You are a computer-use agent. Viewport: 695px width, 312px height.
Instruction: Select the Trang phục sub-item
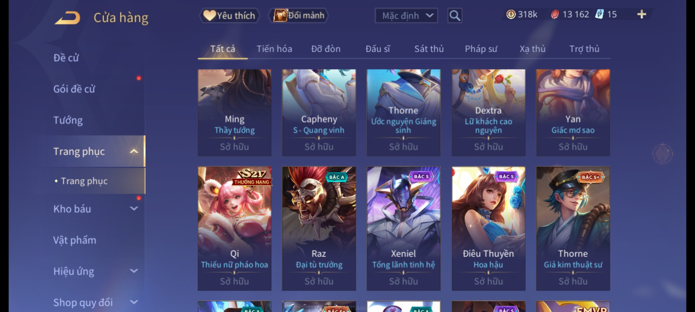tap(84, 181)
